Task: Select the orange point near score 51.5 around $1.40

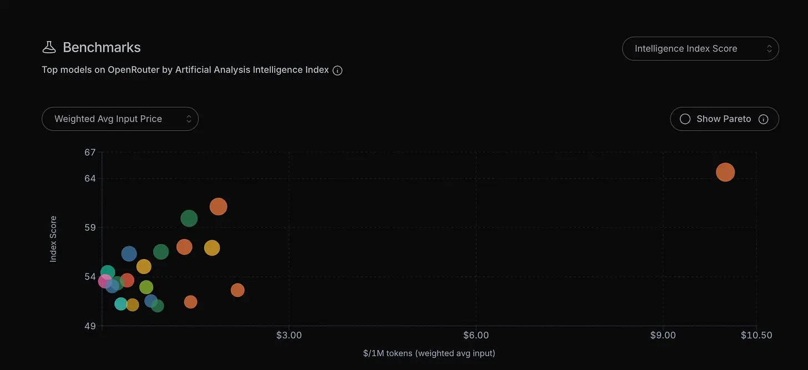Action: tap(190, 302)
